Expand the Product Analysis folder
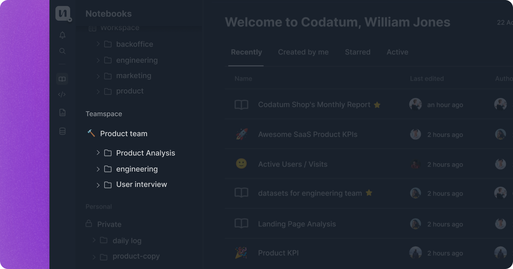 [98, 153]
